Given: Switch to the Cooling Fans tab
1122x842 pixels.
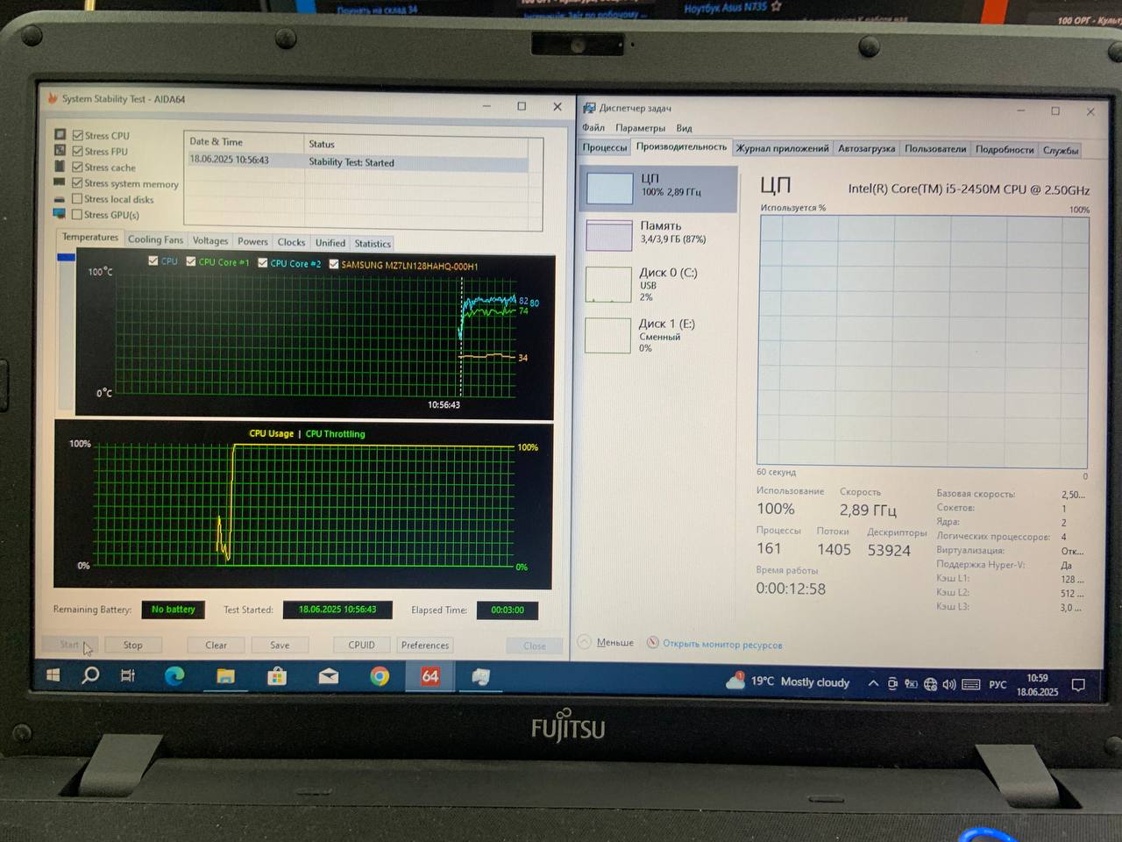Looking at the screenshot, I should point(155,239).
